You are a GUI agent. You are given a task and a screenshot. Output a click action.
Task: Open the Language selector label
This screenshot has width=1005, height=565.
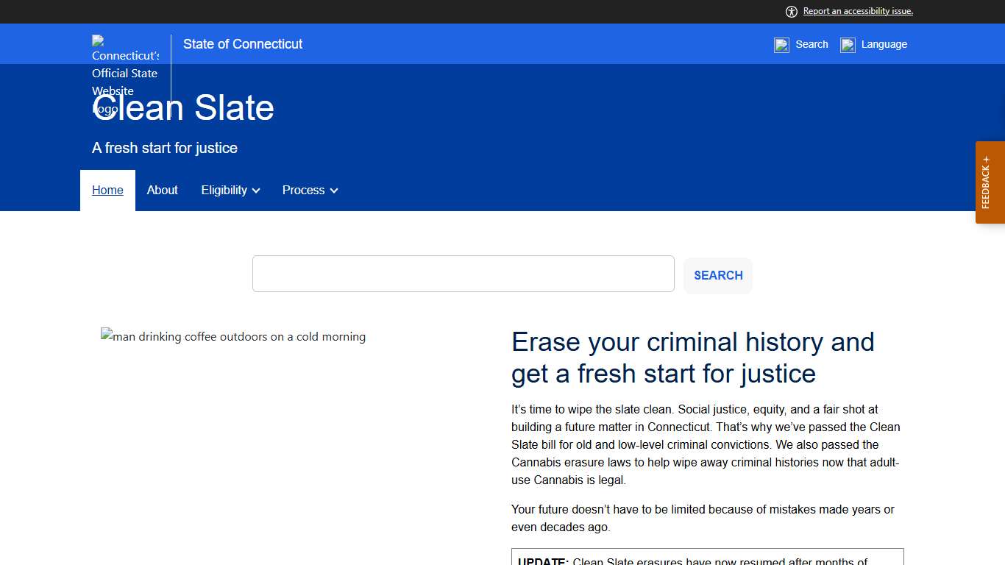884,44
